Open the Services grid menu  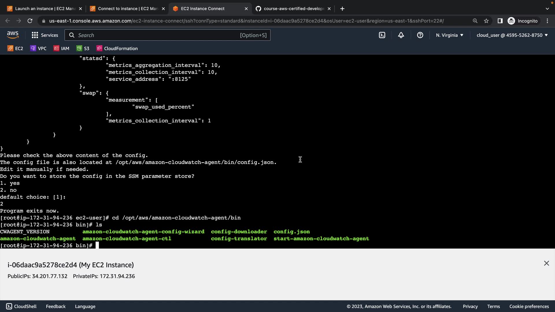click(x=45, y=35)
